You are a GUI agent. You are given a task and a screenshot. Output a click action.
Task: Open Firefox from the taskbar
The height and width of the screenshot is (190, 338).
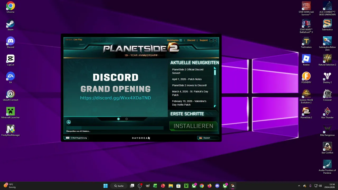click(209, 186)
